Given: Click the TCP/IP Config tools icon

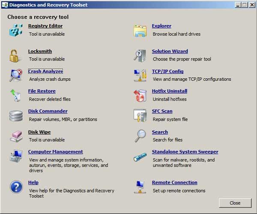Looking at the screenshot, I should point(140,75).
